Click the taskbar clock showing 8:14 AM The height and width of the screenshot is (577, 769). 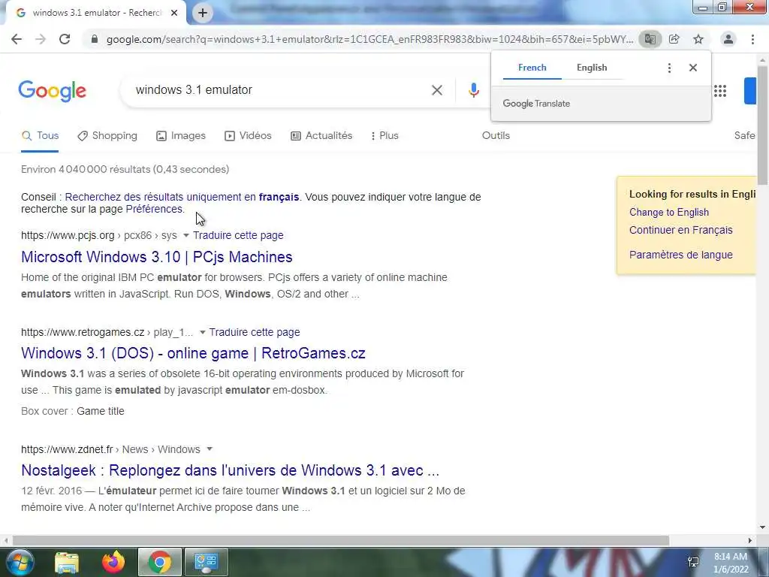click(731, 563)
